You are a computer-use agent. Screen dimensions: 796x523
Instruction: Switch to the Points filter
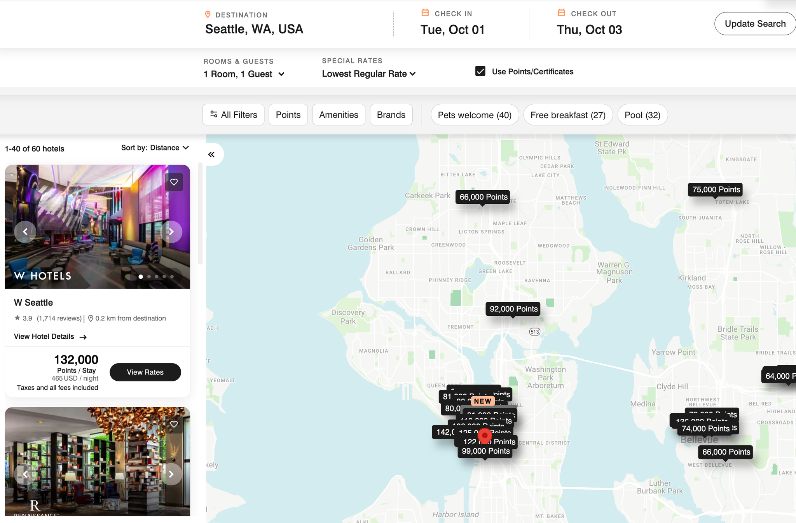click(288, 115)
